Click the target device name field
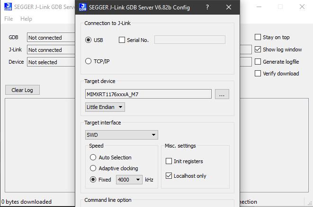This screenshot has height=207, width=313. pos(148,94)
